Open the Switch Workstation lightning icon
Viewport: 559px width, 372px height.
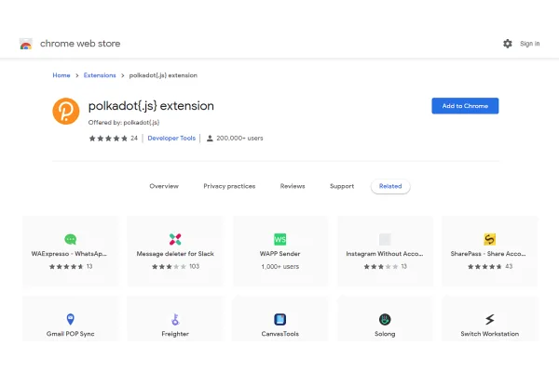(490, 319)
